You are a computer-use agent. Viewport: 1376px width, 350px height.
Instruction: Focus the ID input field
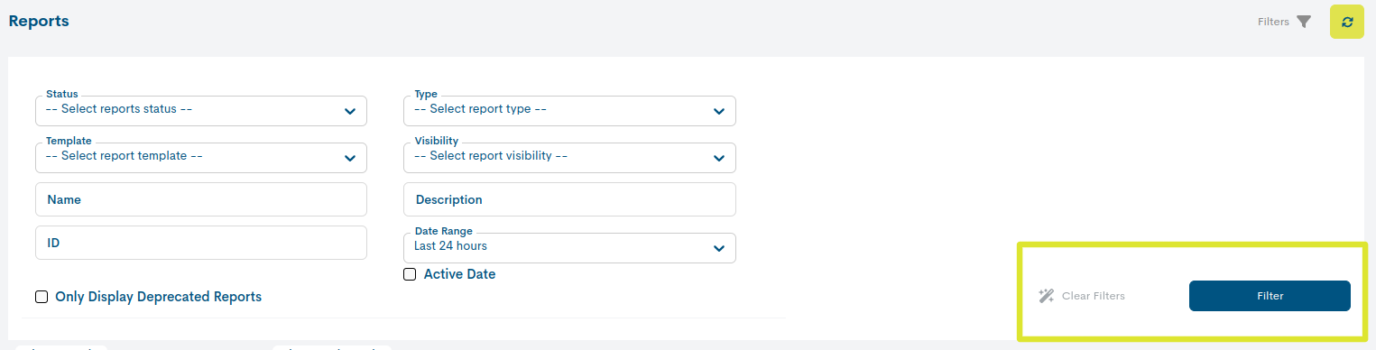[x=201, y=243]
